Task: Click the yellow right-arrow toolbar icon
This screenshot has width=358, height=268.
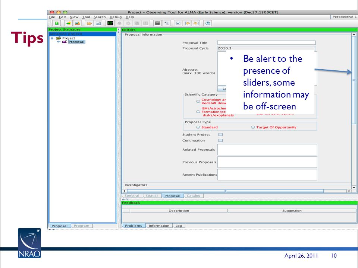Action: point(196,23)
